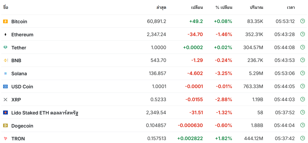Viewport: 308px width, 143px height.
Task: Open the Lido Staked ETH link
Action: (45, 113)
